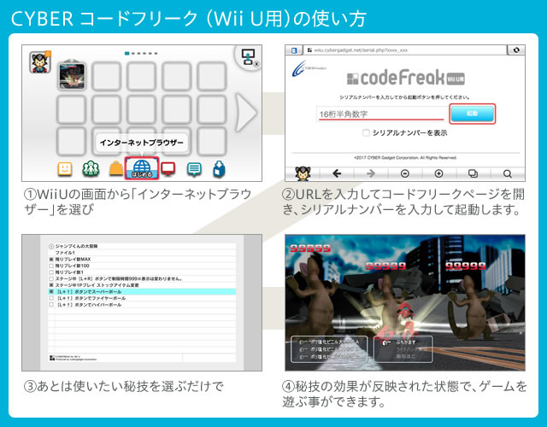Click the Mii user avatar on home menu

pyautogui.click(x=40, y=62)
